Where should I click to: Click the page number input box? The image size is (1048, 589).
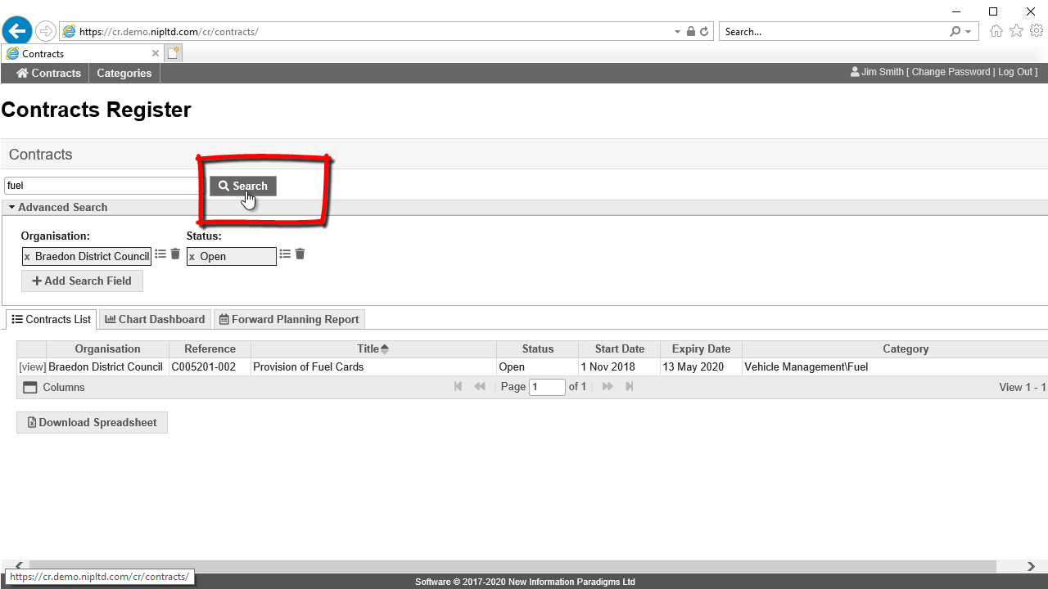547,387
